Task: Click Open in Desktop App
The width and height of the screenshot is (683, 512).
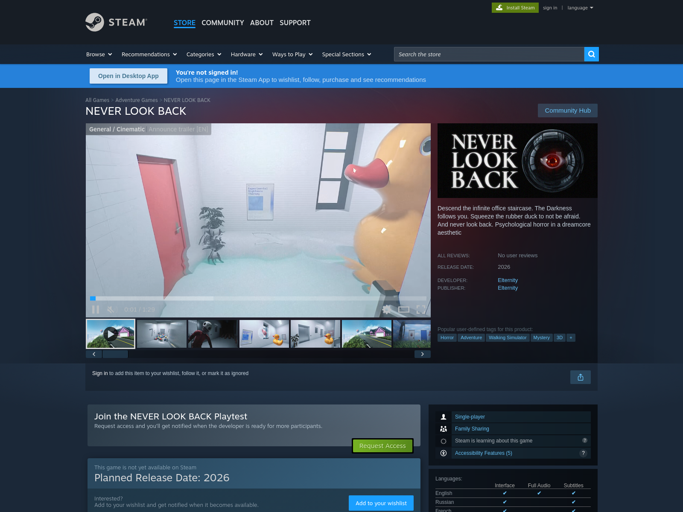Action: 128,76
